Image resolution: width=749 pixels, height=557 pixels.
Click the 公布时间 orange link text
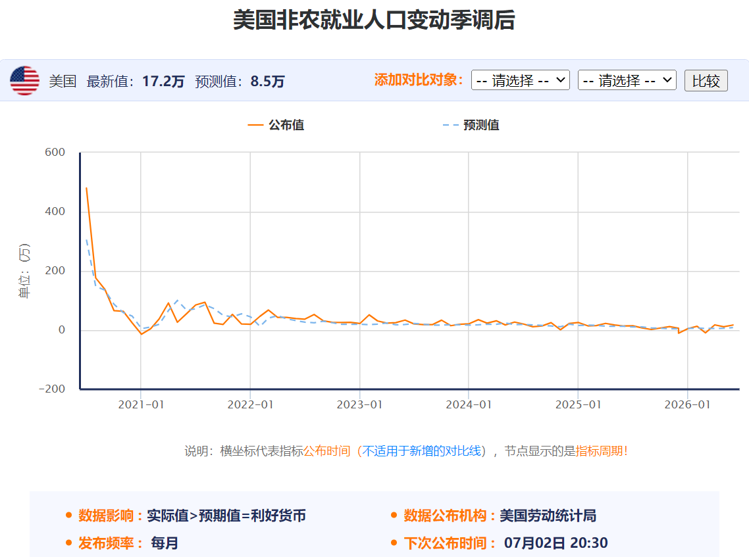326,451
